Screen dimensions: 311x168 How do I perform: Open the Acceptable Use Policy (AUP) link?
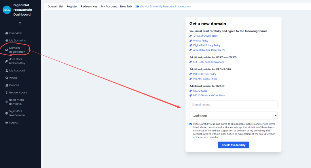(209, 50)
